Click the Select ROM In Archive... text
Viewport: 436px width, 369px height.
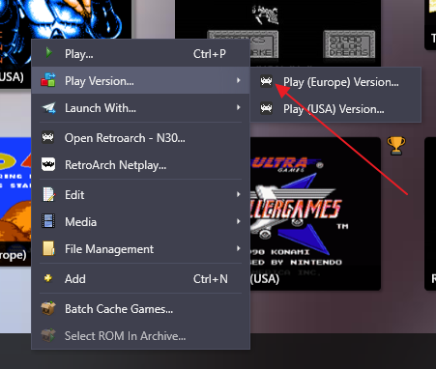pos(125,336)
